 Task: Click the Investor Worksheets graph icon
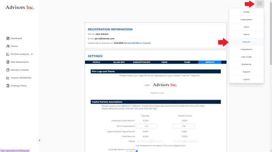[x=8, y=78]
